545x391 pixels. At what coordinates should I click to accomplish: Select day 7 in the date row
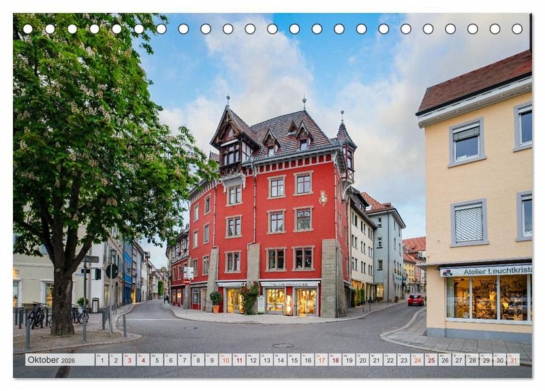[184, 360]
